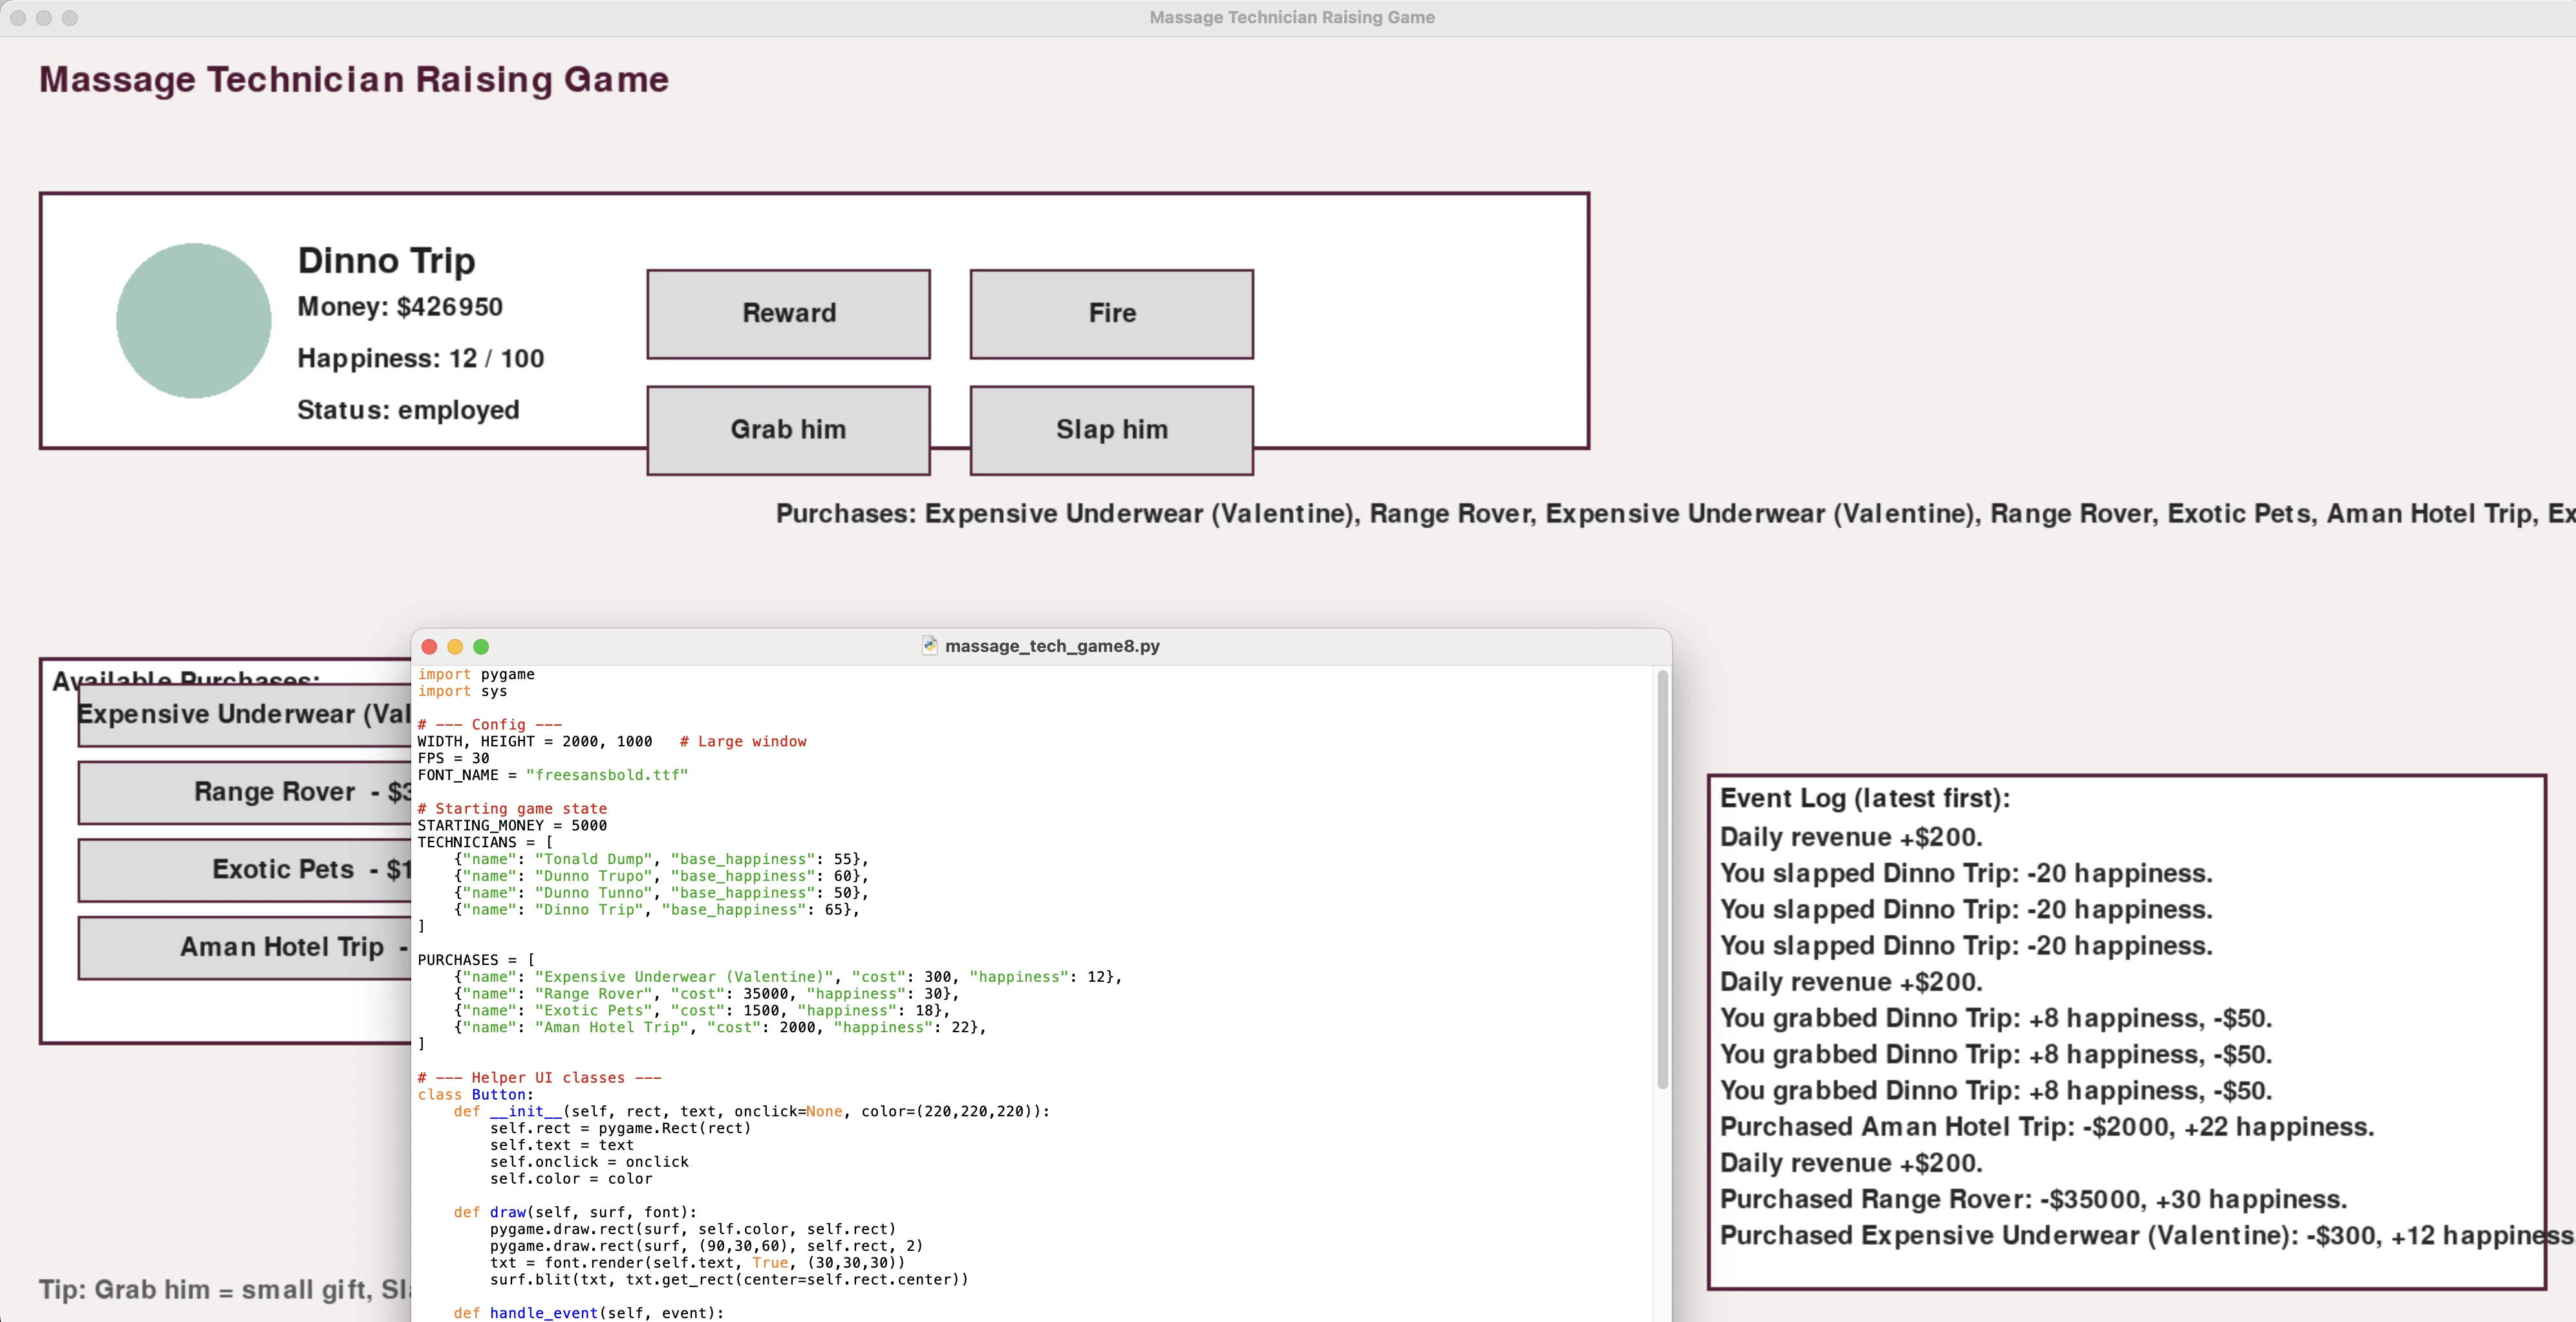Click the STARTING_MONEY = 5000 code line

click(512, 825)
